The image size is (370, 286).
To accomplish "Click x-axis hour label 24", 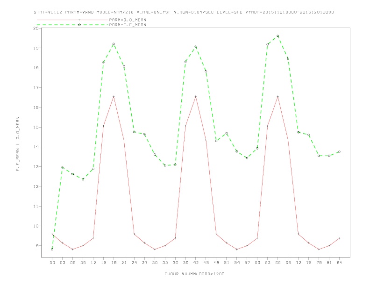I will coord(134,263).
